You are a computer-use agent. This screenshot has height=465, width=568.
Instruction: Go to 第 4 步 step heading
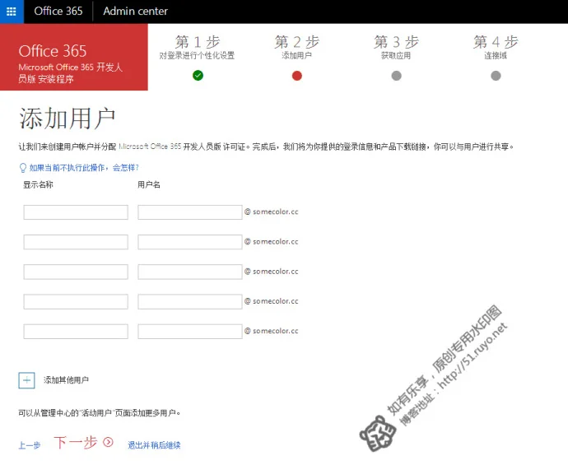[x=496, y=42]
